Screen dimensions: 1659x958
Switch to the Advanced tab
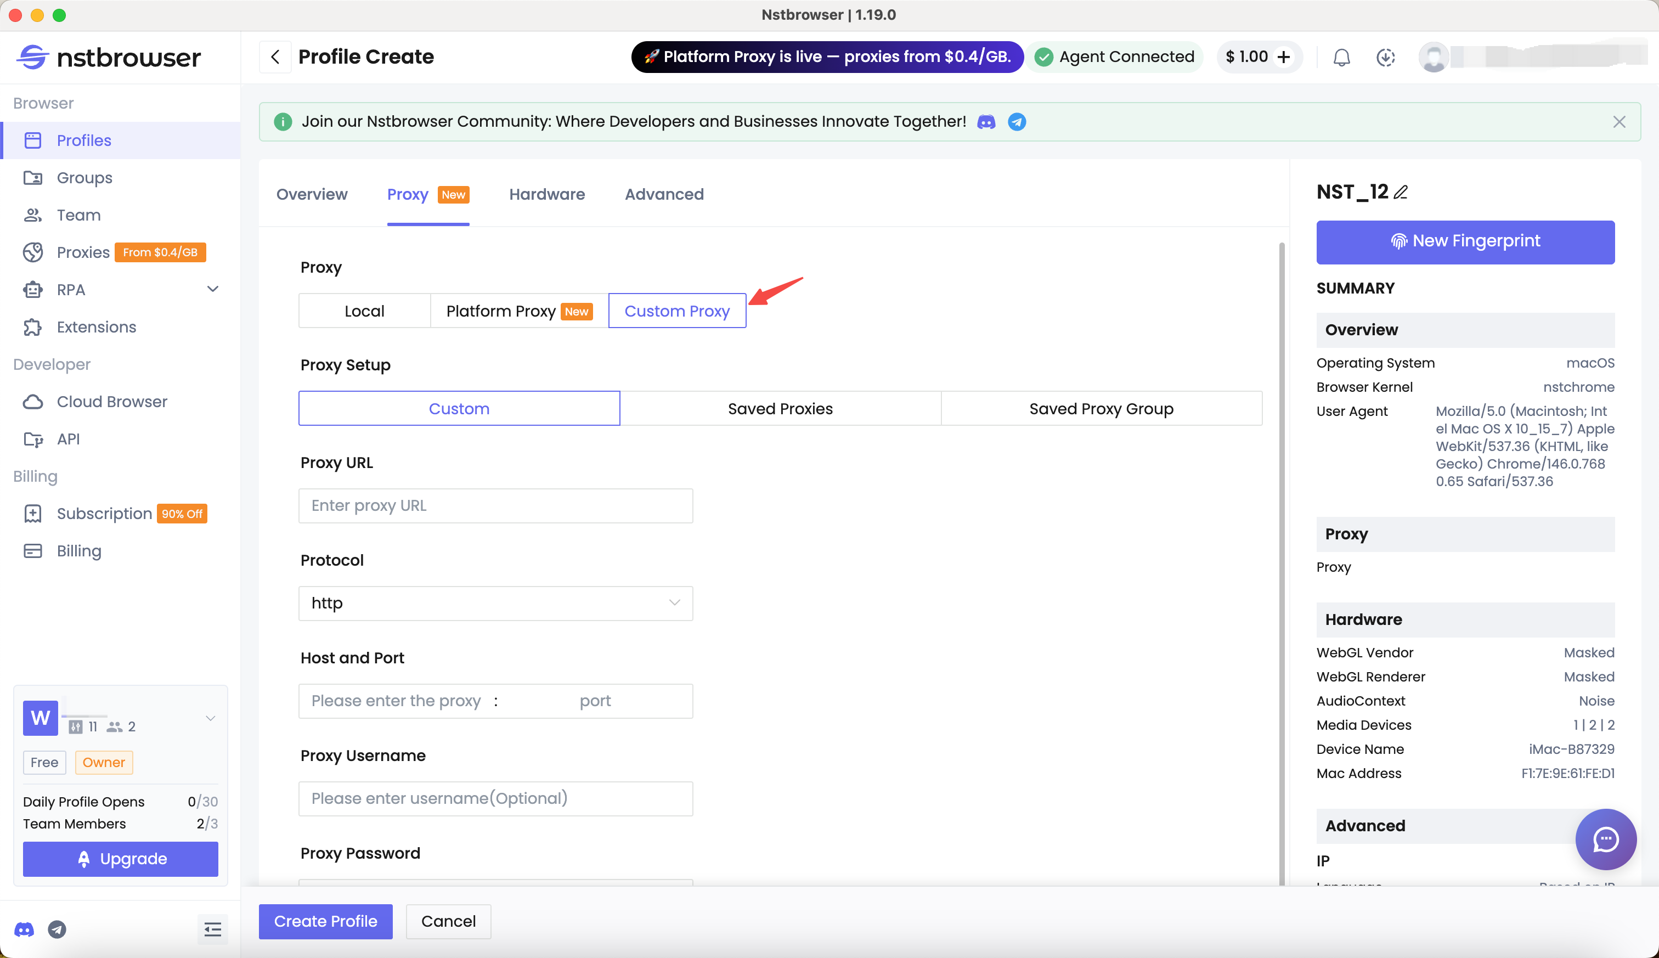coord(664,194)
